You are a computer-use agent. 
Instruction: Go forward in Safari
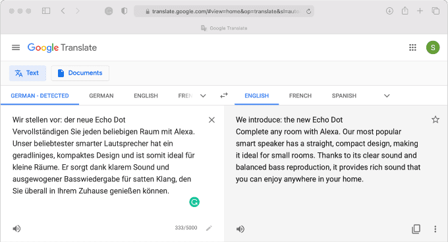coord(78,11)
